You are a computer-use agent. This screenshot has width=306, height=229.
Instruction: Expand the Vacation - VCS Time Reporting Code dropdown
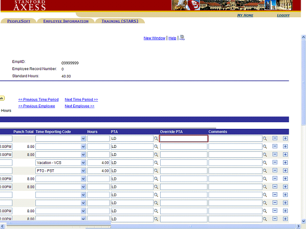pos(83,163)
